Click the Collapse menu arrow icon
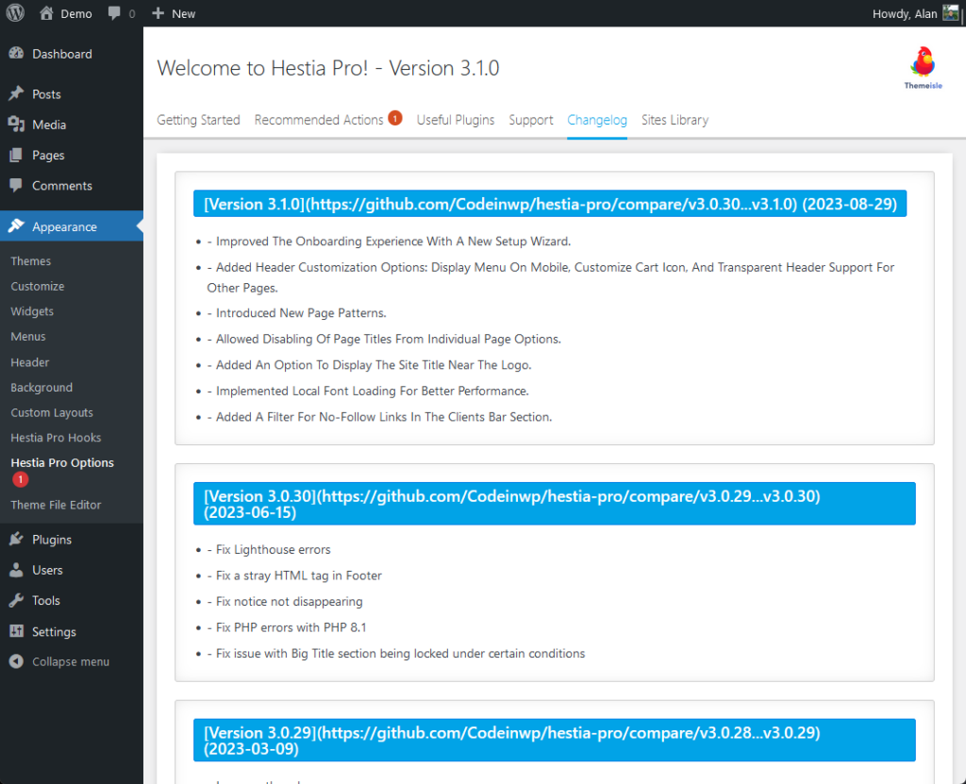 16,661
